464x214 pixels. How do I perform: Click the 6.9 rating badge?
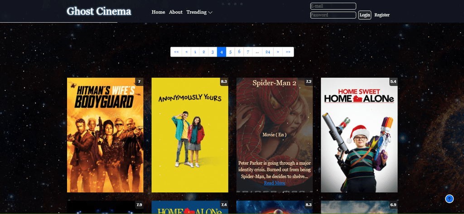(393, 204)
